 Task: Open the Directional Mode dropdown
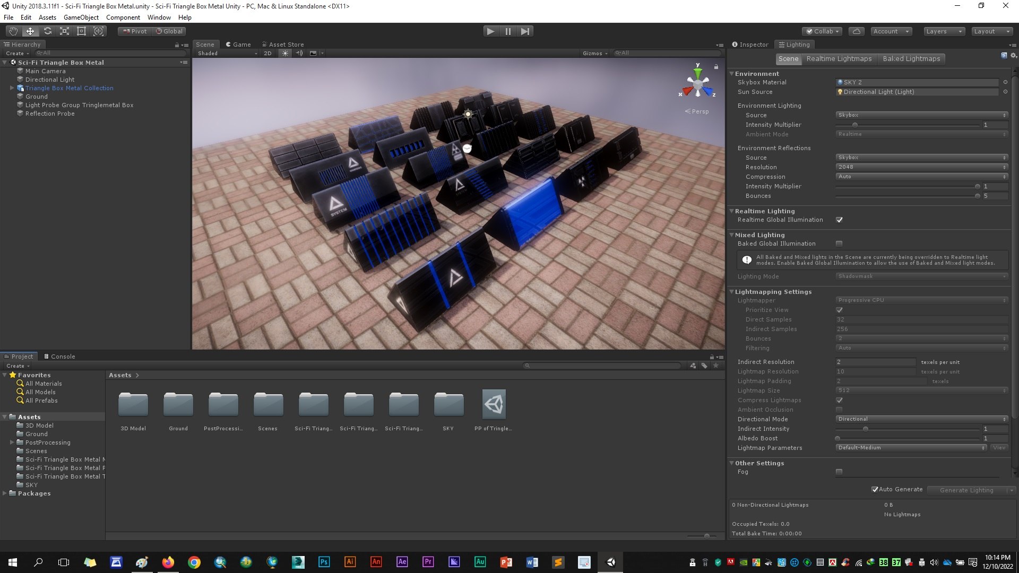tap(921, 419)
